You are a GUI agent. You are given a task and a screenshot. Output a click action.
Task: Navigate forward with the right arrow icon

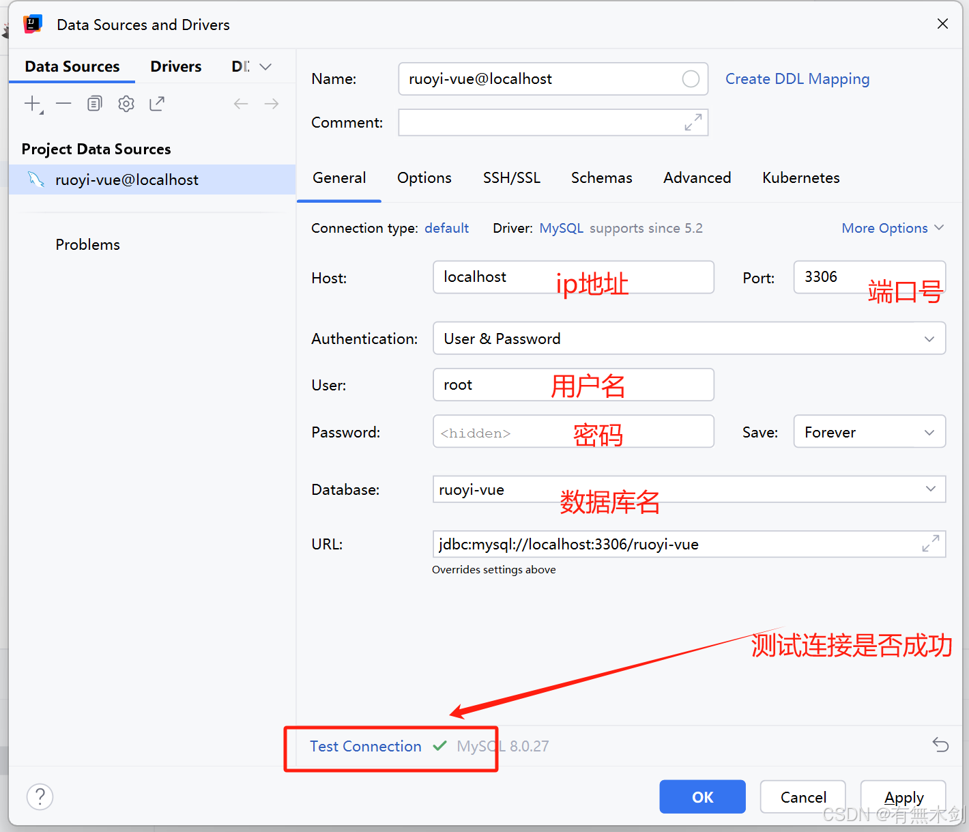tap(272, 104)
